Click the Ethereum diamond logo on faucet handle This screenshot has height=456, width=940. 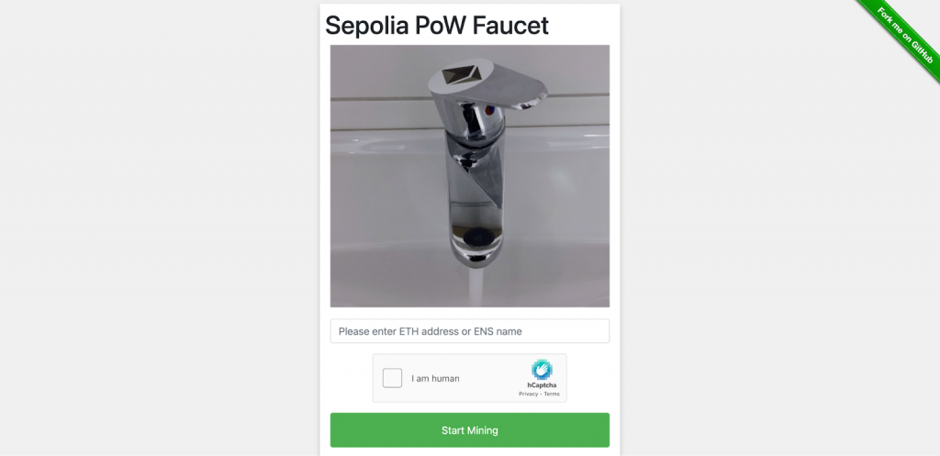[462, 75]
